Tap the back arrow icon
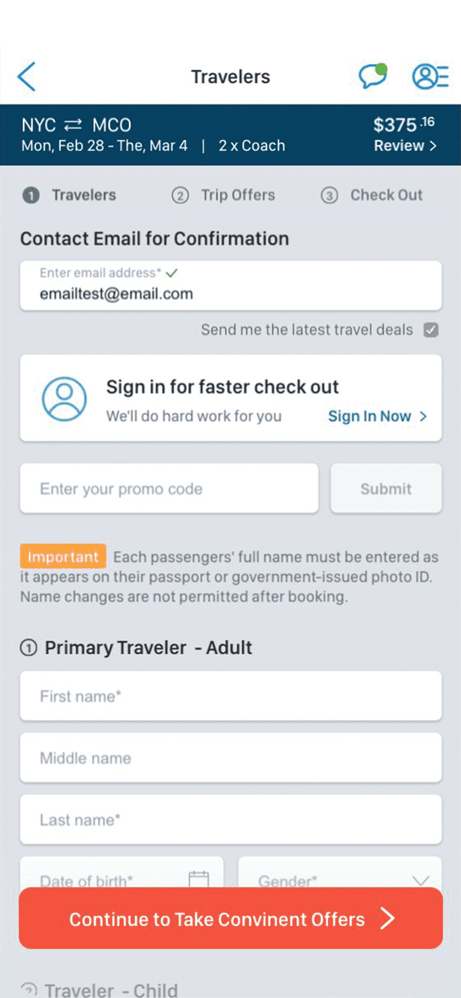The image size is (461, 998). [x=26, y=77]
